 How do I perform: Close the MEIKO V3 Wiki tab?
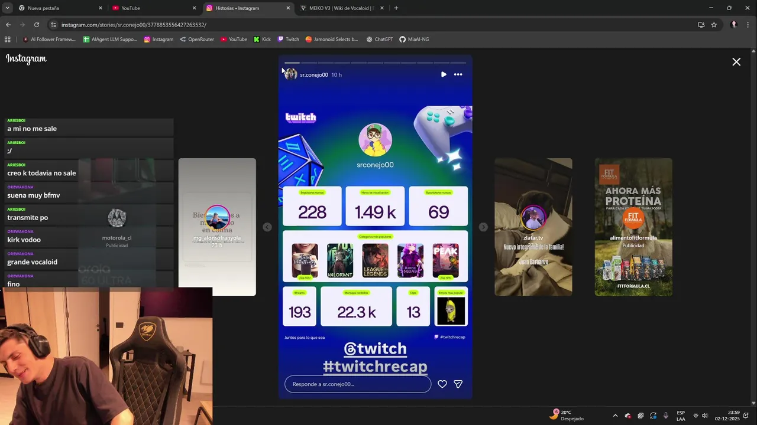382,8
